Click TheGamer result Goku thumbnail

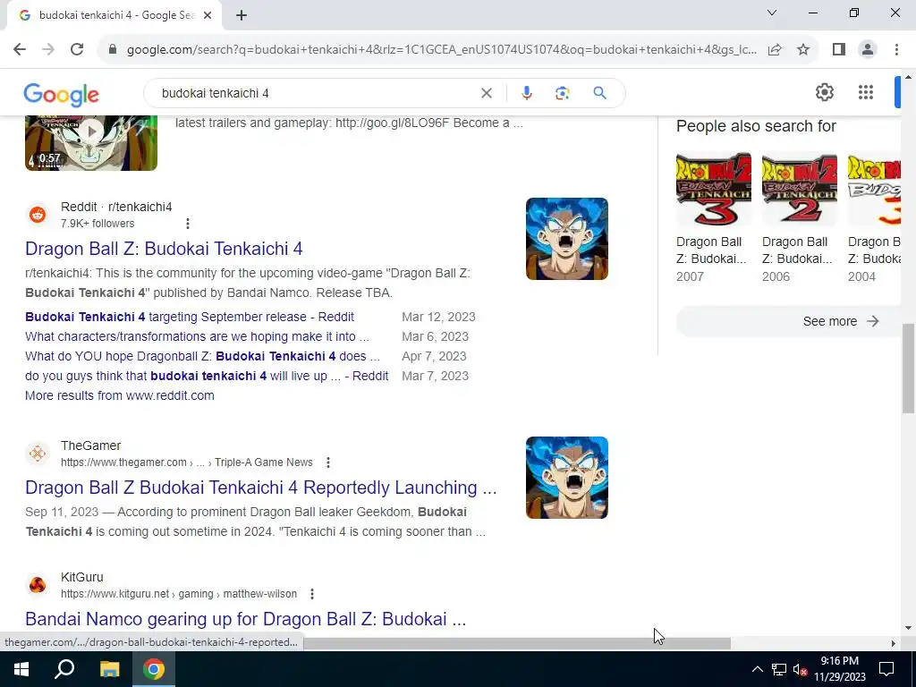566,478
